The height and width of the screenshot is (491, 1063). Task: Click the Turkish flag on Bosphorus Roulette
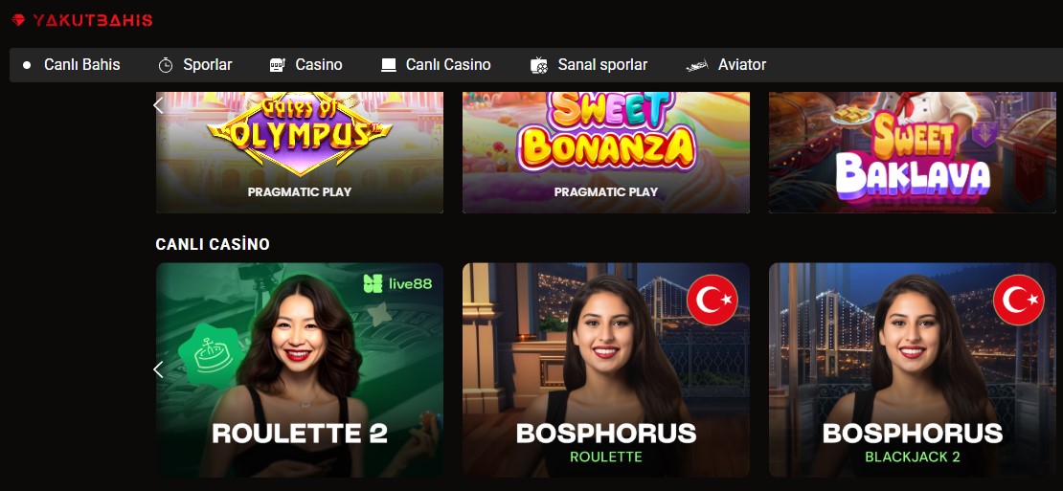click(712, 300)
